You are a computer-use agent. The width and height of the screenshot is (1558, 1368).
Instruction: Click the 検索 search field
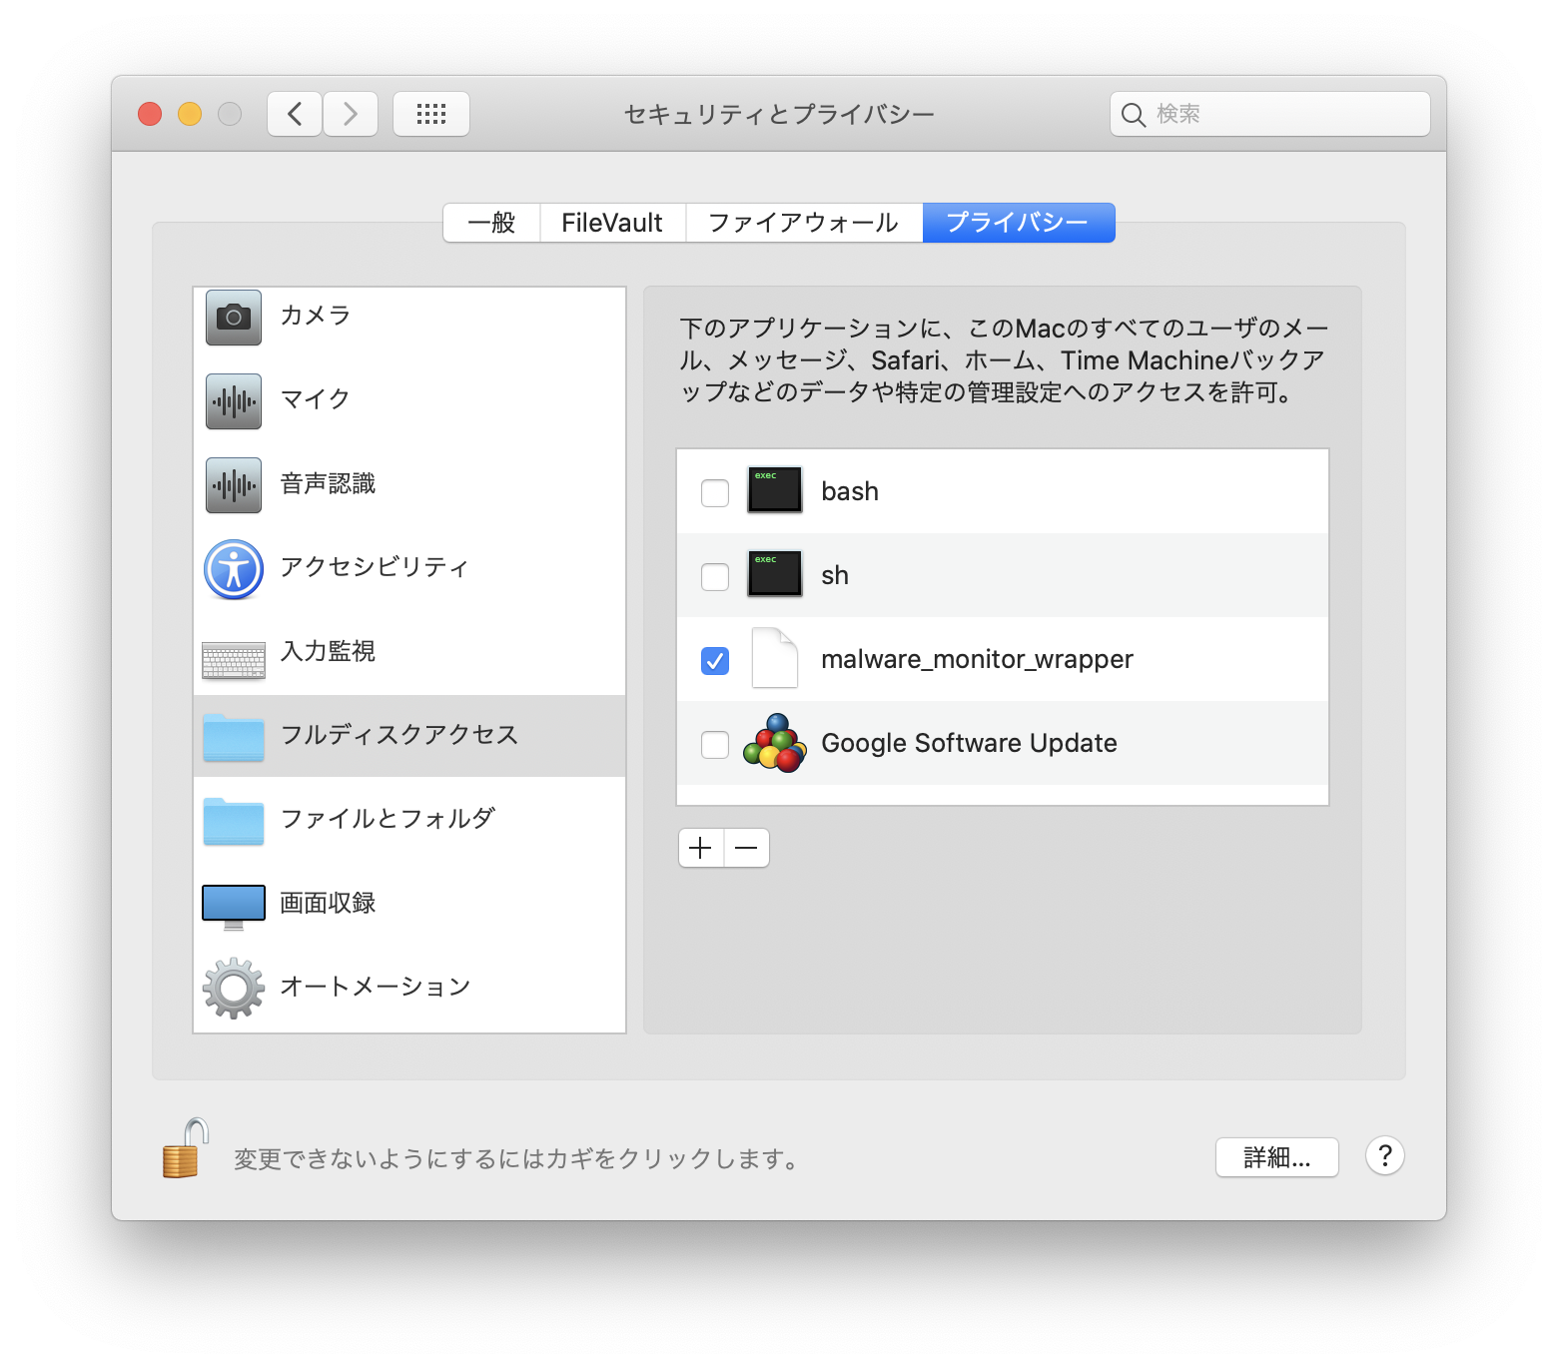click(x=1270, y=114)
